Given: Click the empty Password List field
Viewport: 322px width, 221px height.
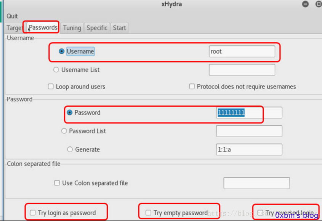Looking at the screenshot, I should tap(249, 131).
